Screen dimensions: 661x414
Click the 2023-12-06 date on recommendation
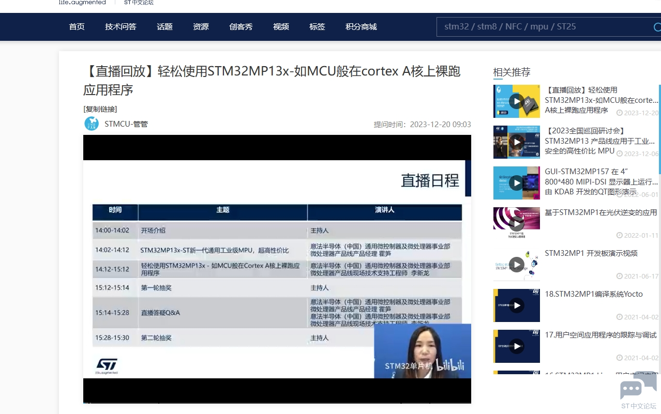[638, 154]
